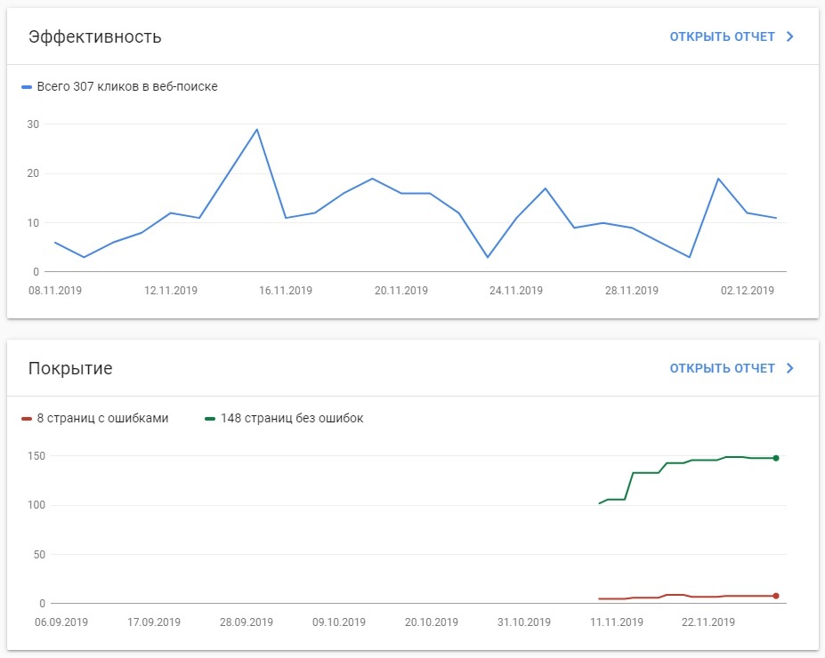The image size is (825, 658).
Task: Click the chevron arrow in Эффективность header
Action: point(789,37)
